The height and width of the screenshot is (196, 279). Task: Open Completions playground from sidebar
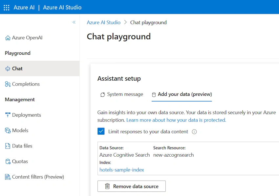(x=40, y=84)
